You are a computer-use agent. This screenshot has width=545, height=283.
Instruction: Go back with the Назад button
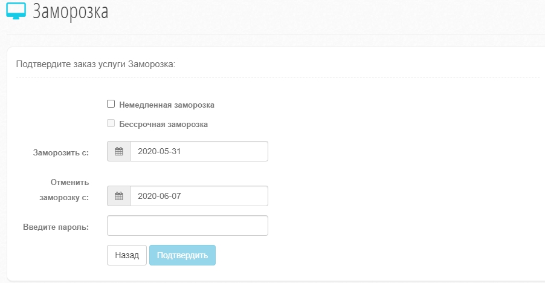(x=127, y=255)
